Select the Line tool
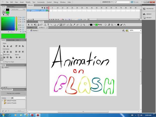Image resolution: width=156 pixels, height=117 pixels. [51, 25]
